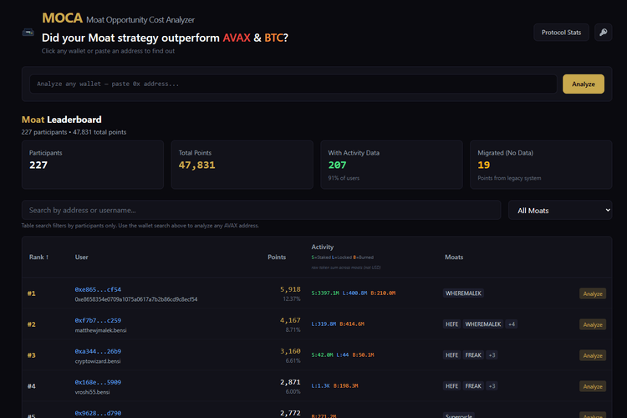Viewport: 627px width, 418px height.
Task: Click the Total Points 47,831 card
Action: tap(242, 165)
